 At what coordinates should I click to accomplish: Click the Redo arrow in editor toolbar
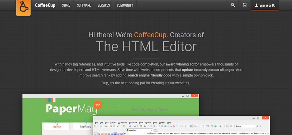(x=114, y=126)
